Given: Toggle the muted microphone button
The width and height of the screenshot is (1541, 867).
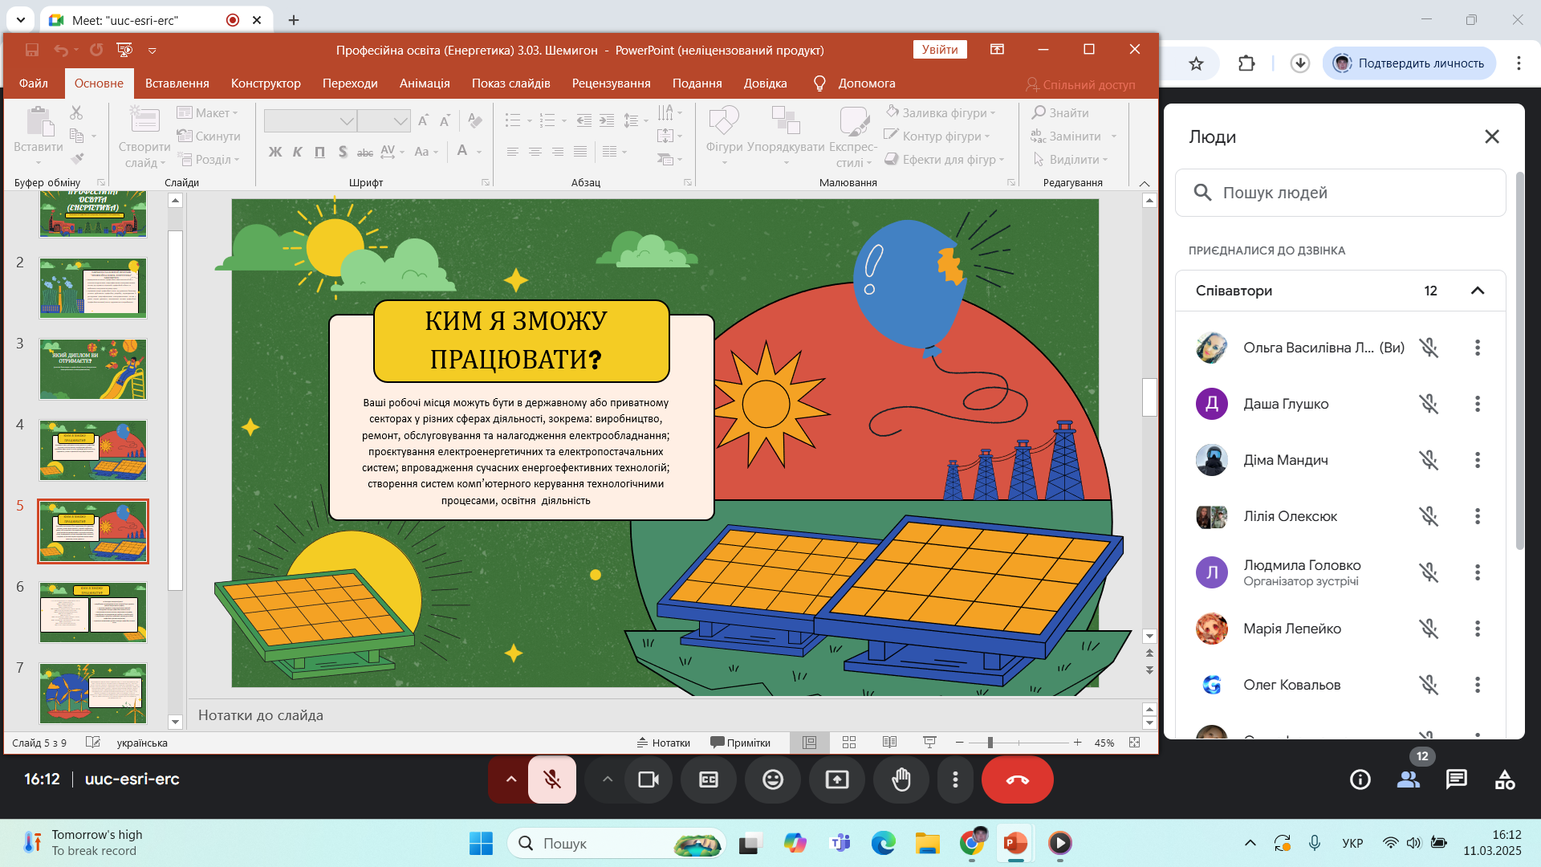Looking at the screenshot, I should click(552, 779).
